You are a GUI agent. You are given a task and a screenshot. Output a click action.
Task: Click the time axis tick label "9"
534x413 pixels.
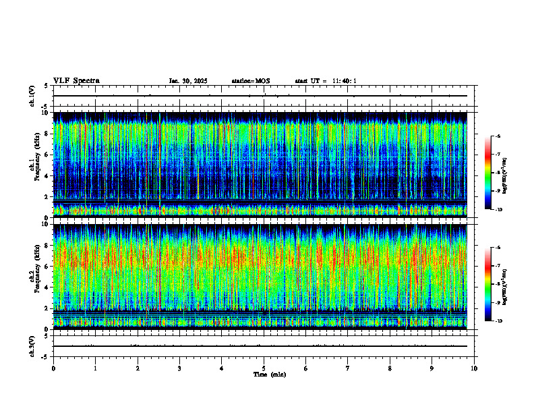432,368
